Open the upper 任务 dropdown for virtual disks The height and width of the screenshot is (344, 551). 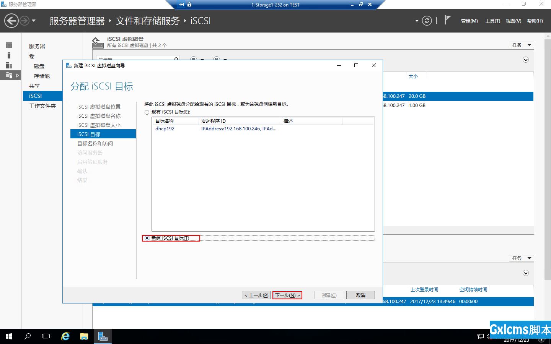click(521, 45)
